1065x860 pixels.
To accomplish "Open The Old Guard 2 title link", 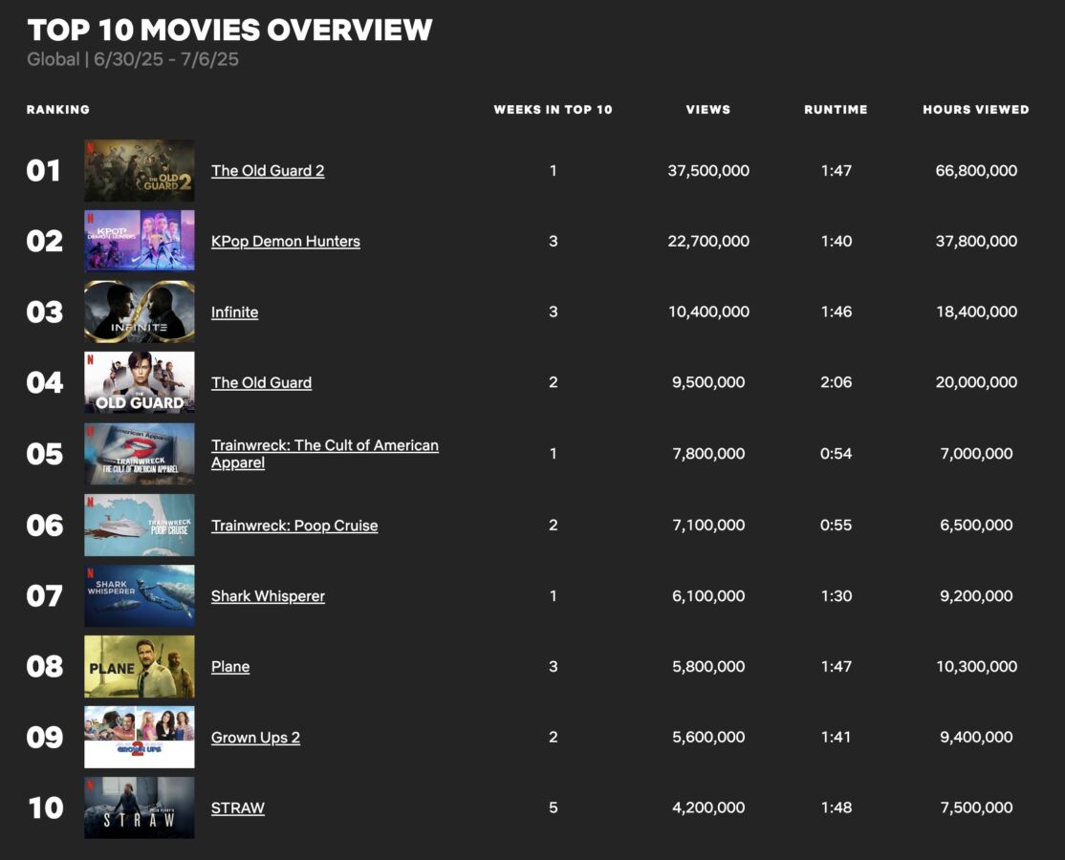I will point(268,170).
